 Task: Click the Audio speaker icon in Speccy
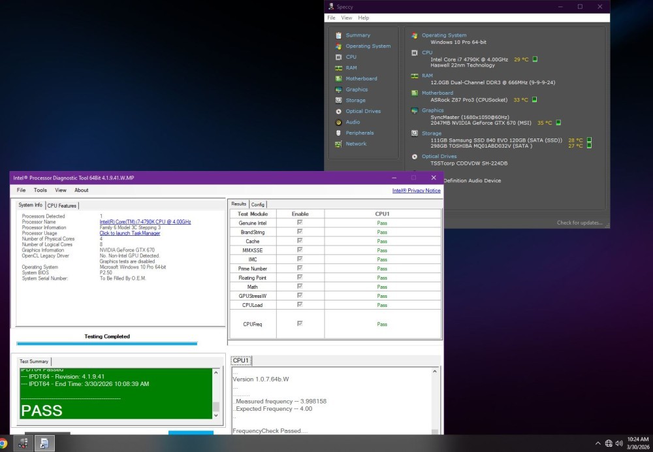coord(338,122)
